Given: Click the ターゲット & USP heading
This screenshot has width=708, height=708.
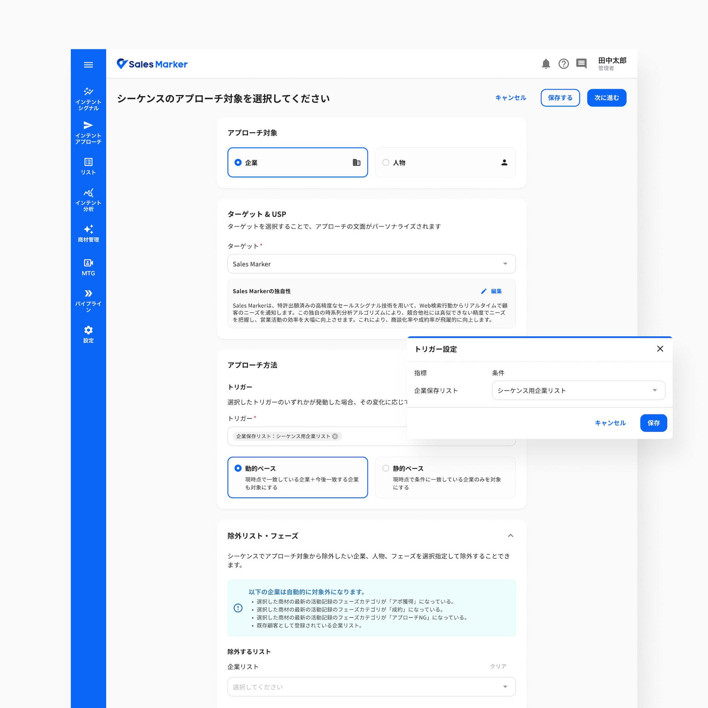Looking at the screenshot, I should (257, 214).
